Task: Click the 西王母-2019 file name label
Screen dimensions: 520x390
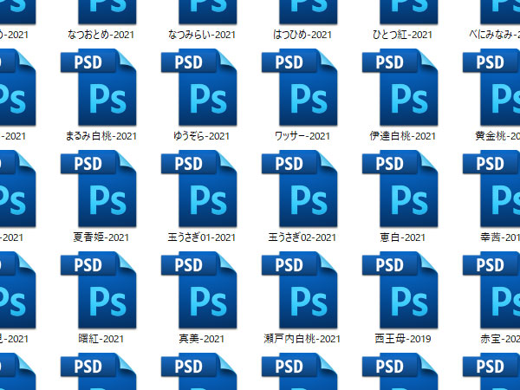Action: point(403,339)
